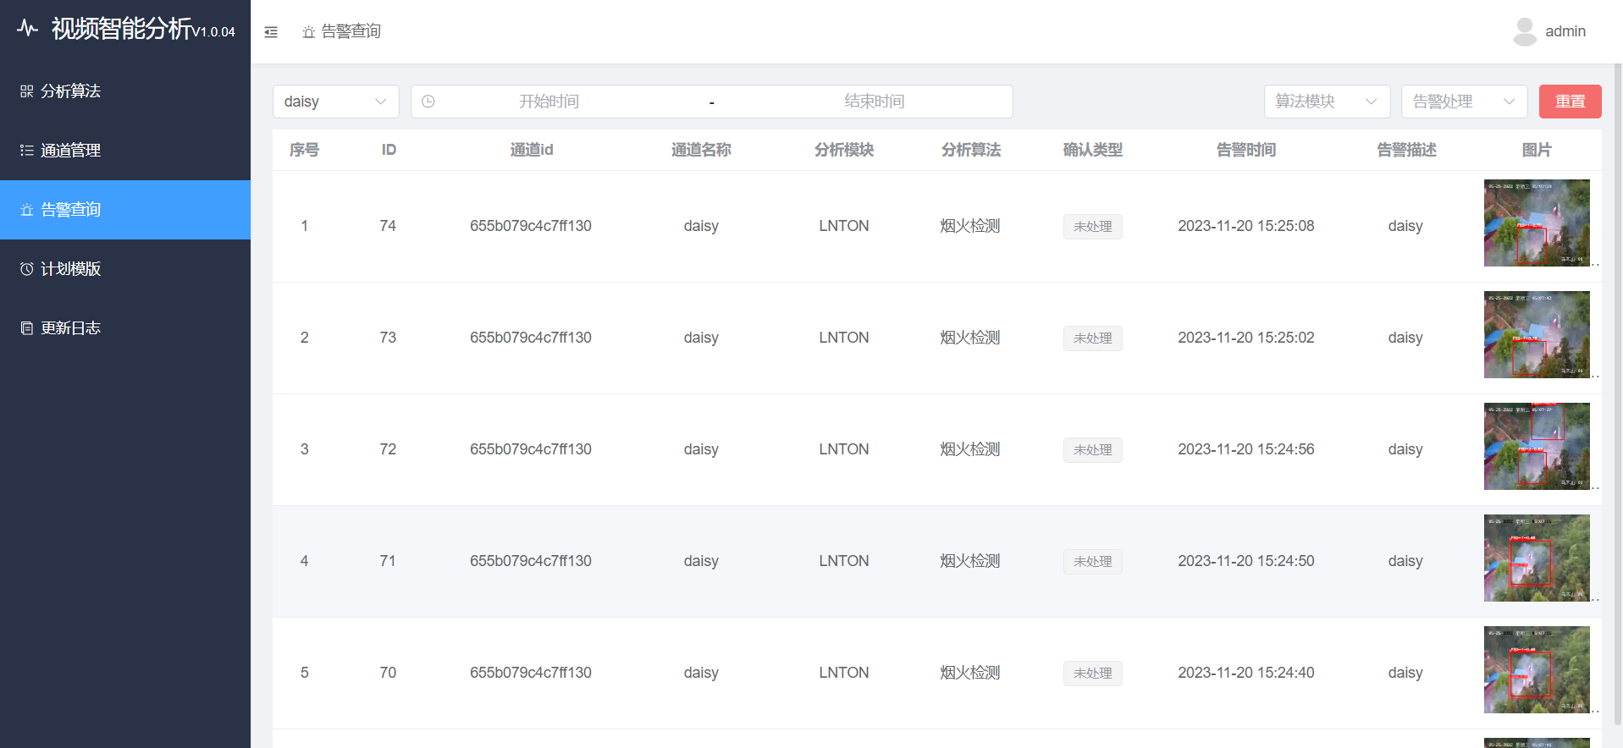Click the alarm icon beside breadcrumb 告警查询
The image size is (1623, 748).
coord(309,32)
